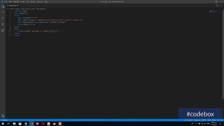Viewport: 224px width, 126px height.
Task: Click the index.php breadcrumb item
Action: (x=41, y=9)
